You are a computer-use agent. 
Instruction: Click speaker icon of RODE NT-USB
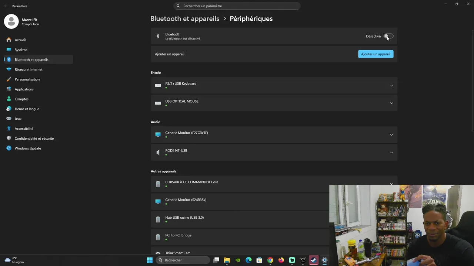[x=158, y=152]
